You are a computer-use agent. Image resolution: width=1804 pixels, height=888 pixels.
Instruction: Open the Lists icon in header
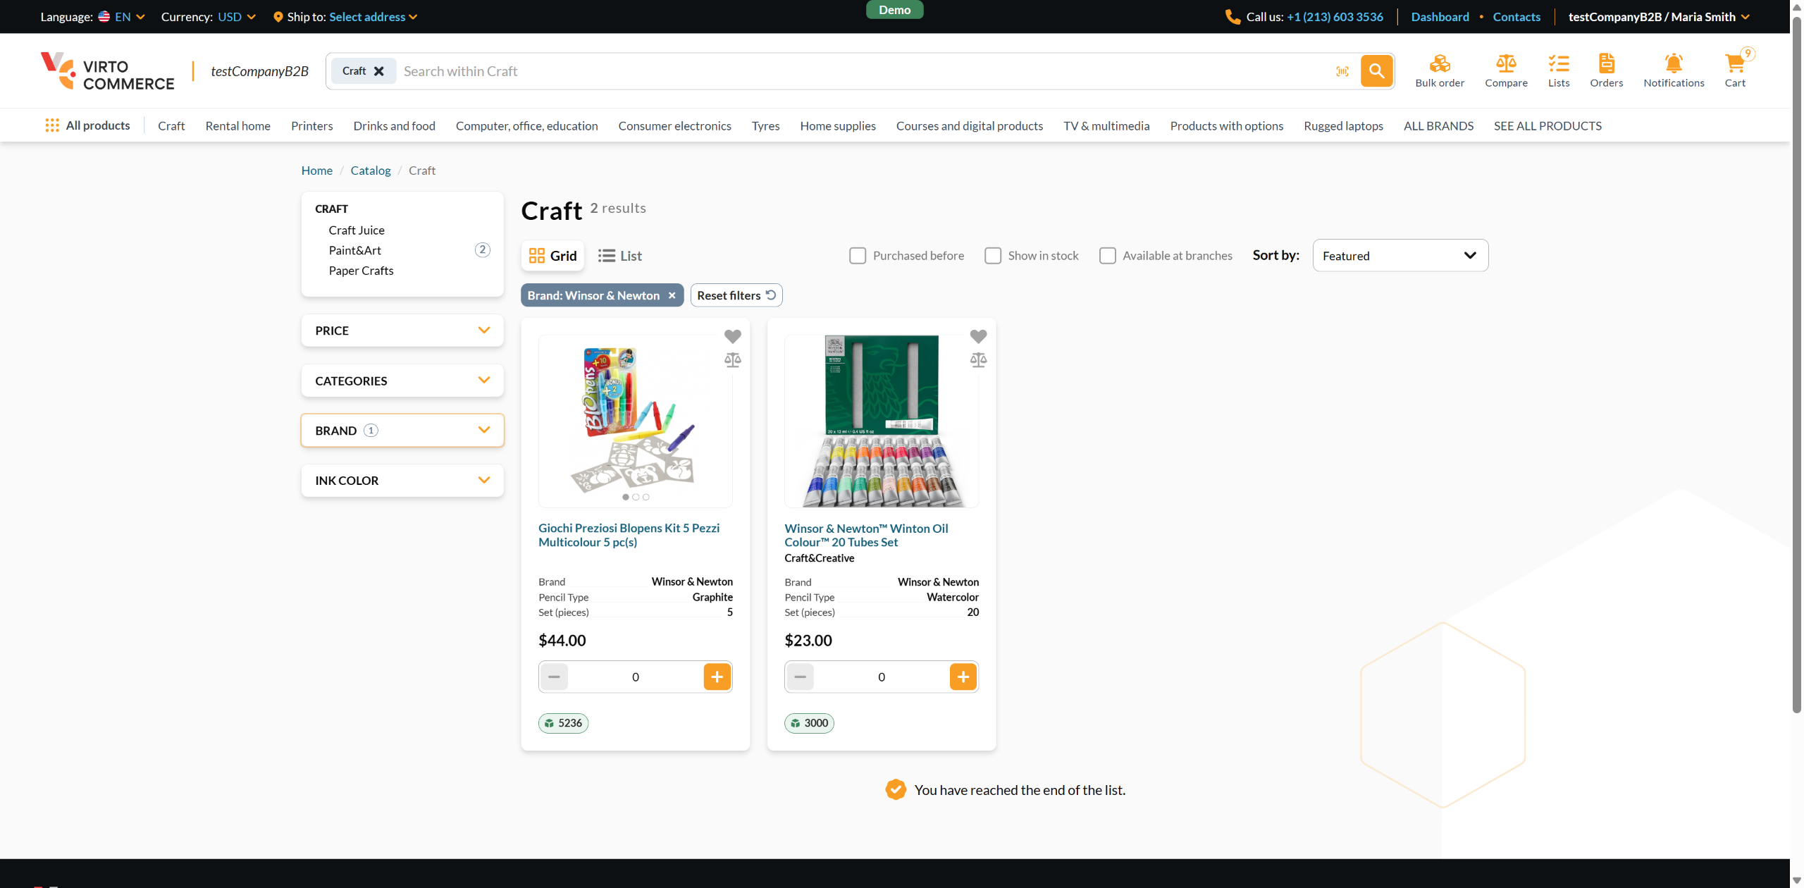click(x=1558, y=64)
